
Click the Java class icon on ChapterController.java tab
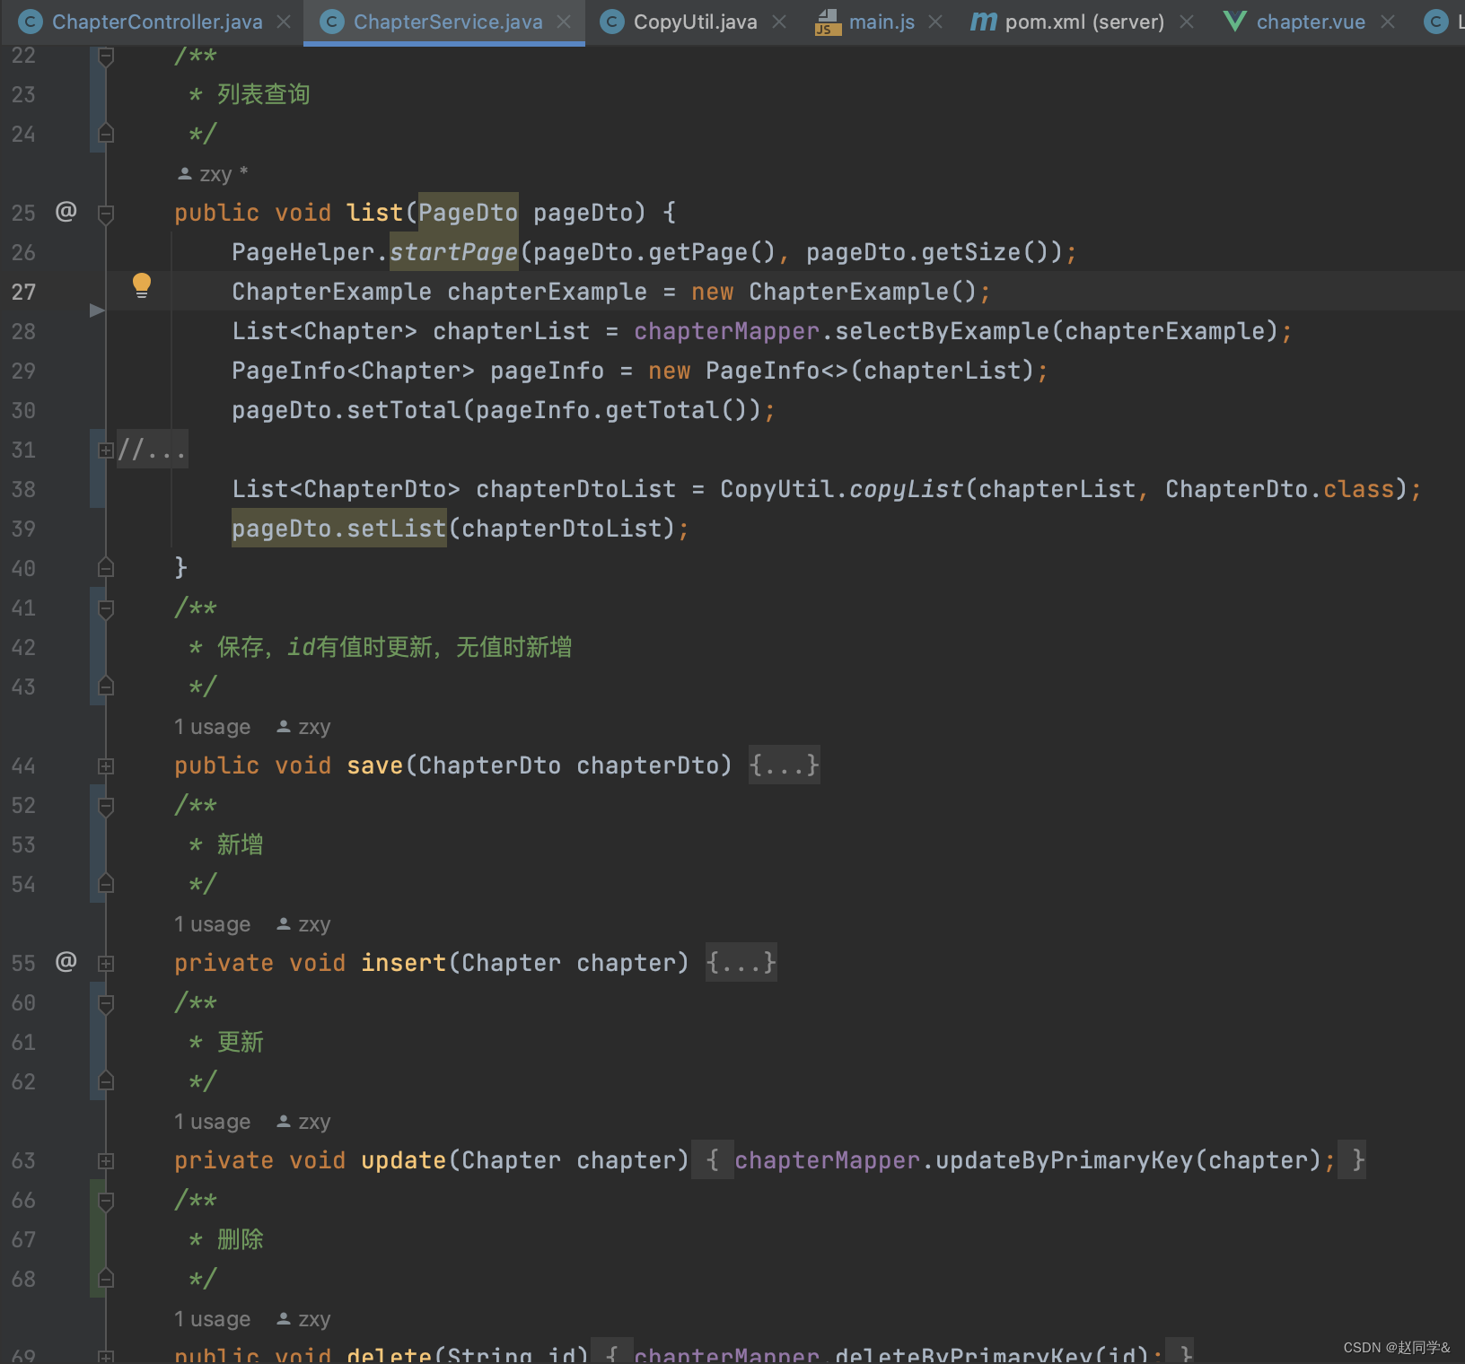[31, 22]
